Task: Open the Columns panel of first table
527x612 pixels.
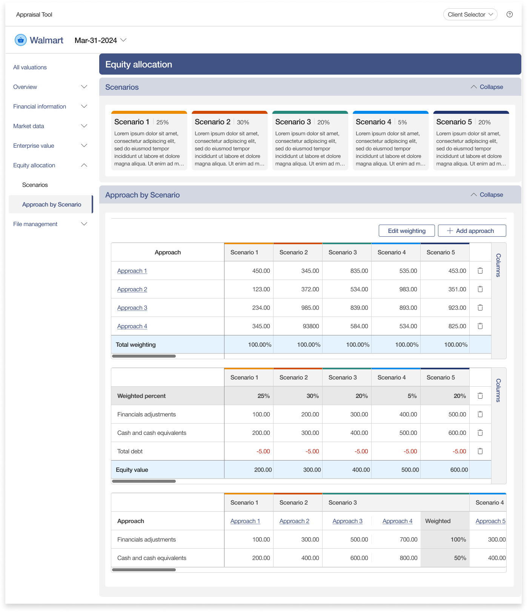Action: pos(498,265)
